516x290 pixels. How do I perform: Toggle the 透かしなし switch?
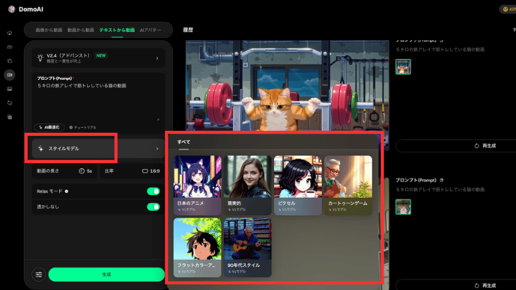[x=153, y=207]
